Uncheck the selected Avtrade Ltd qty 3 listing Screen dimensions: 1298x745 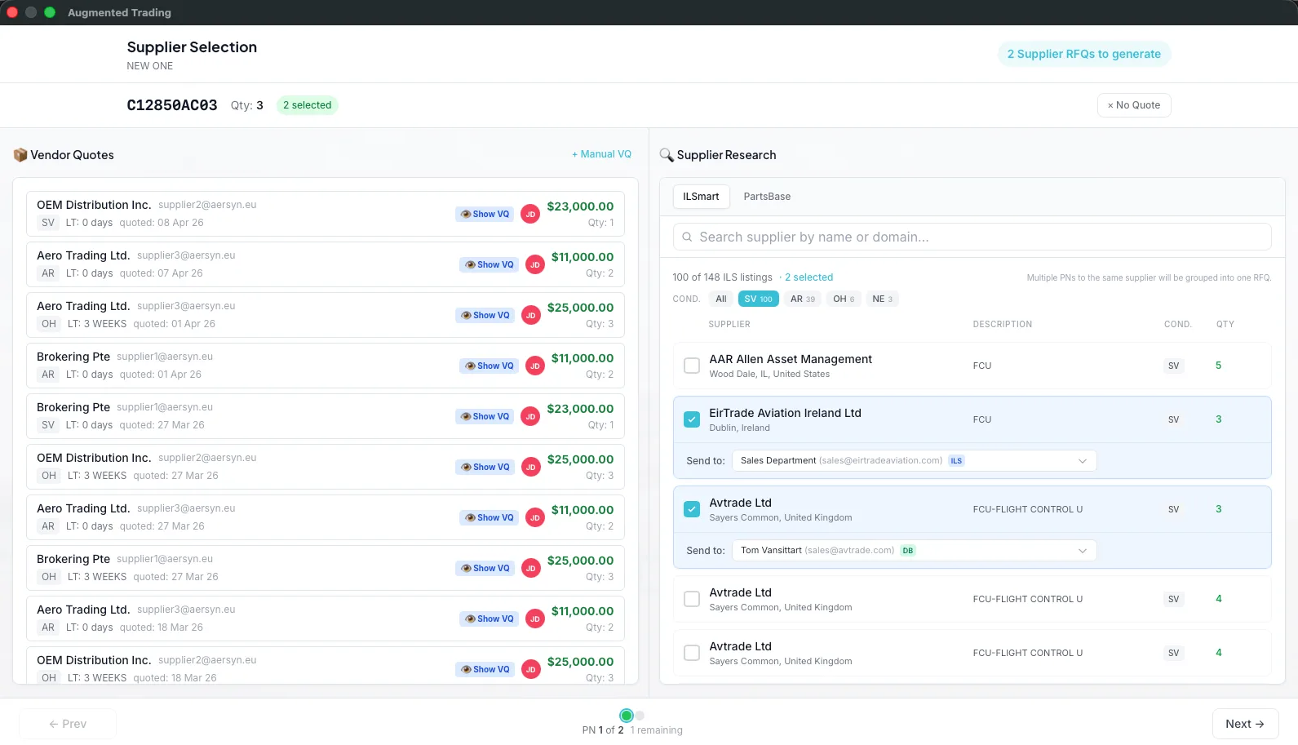[x=692, y=509]
